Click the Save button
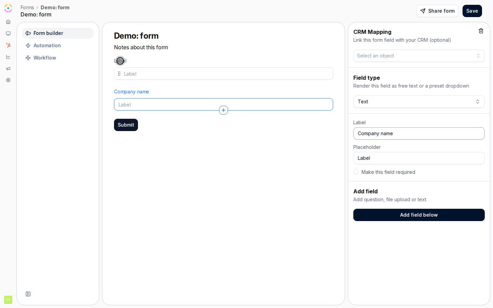The width and height of the screenshot is (493, 308). tap(472, 11)
